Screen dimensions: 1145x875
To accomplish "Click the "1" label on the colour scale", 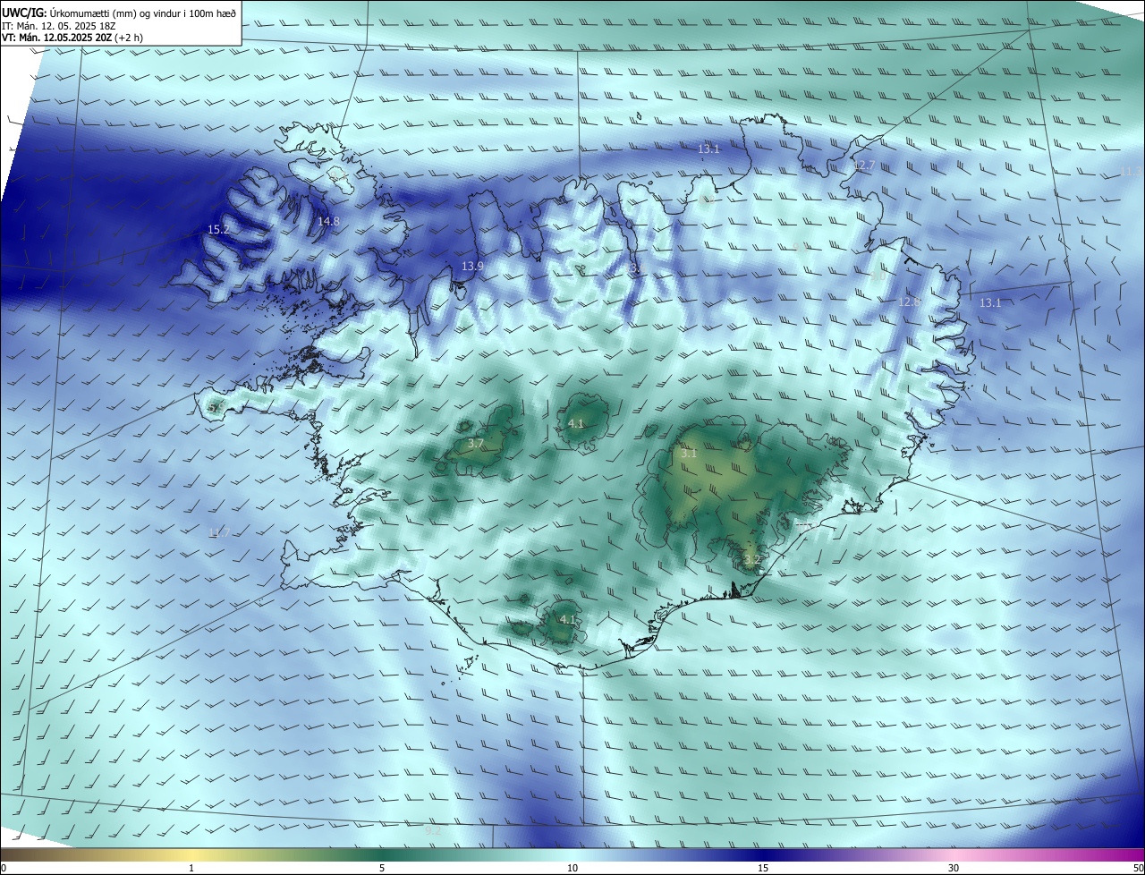I will tap(191, 868).
